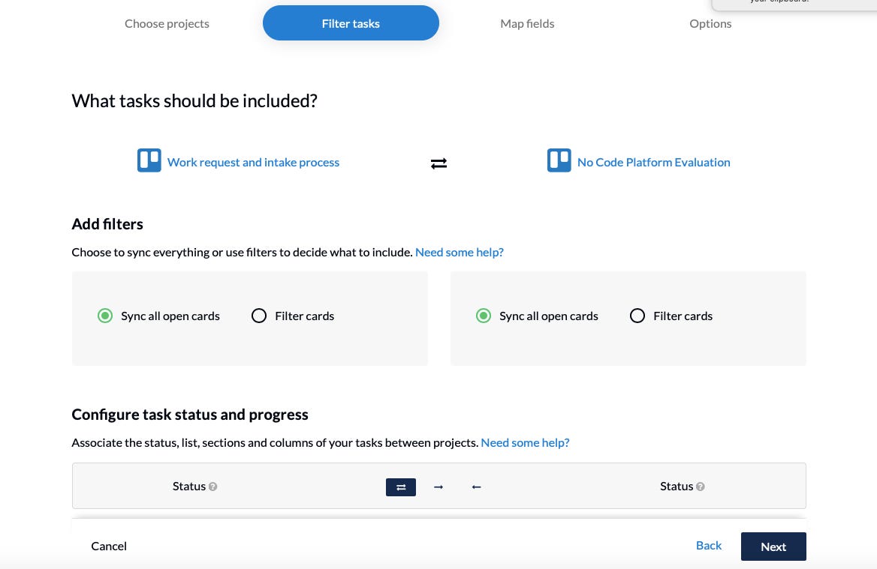Image resolution: width=877 pixels, height=569 pixels.
Task: Select Sync all open cards on the left panel
Action: point(106,316)
